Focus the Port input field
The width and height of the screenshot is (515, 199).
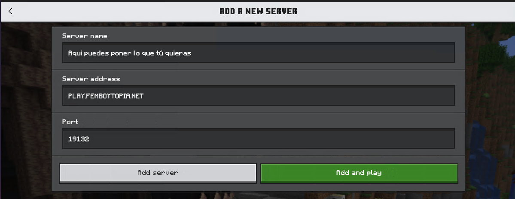(x=259, y=138)
